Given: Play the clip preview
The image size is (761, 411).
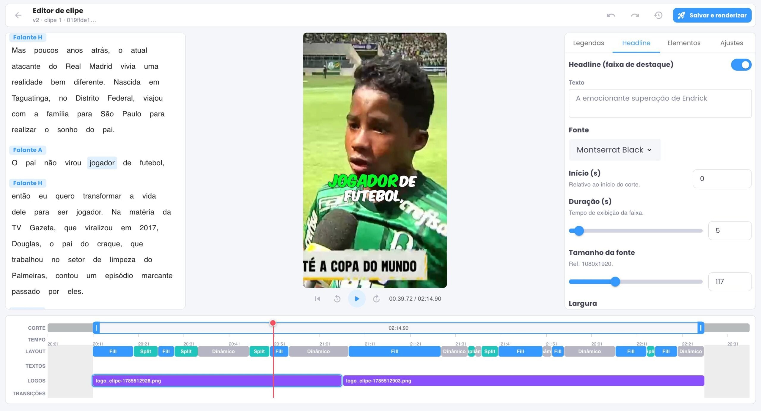Looking at the screenshot, I should [x=357, y=299].
